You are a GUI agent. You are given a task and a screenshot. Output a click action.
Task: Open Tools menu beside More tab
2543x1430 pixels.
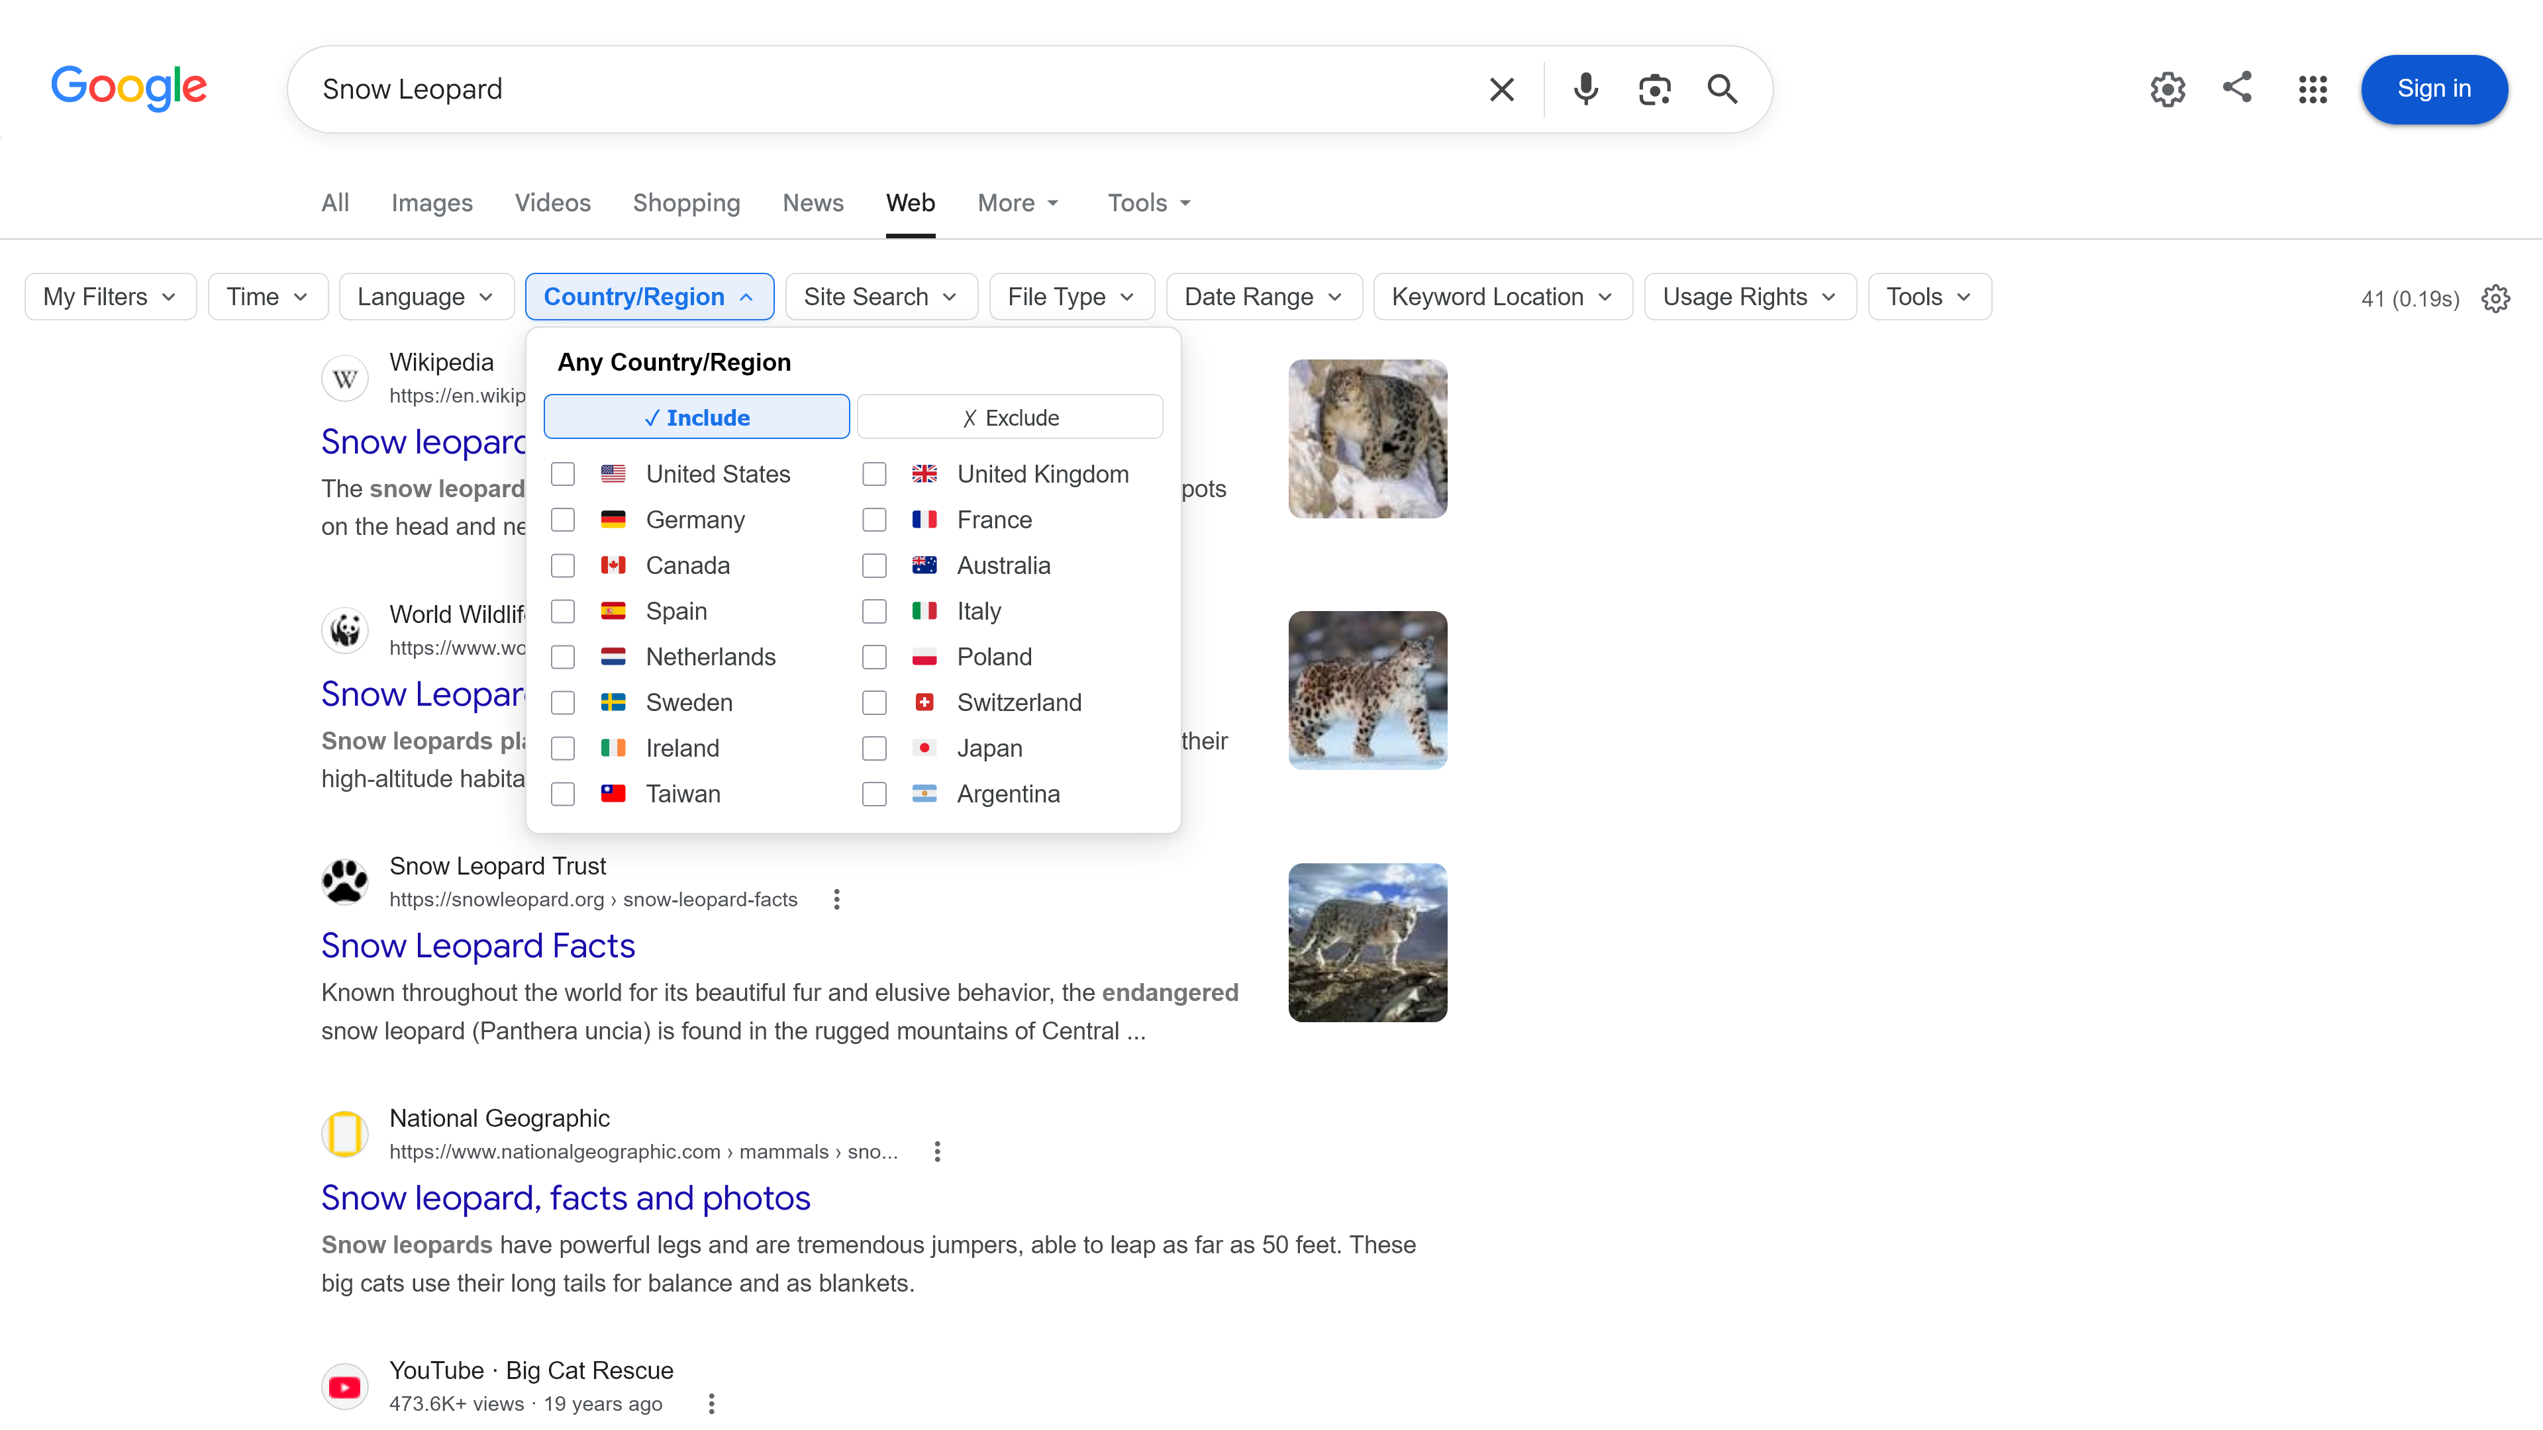pyautogui.click(x=1149, y=203)
